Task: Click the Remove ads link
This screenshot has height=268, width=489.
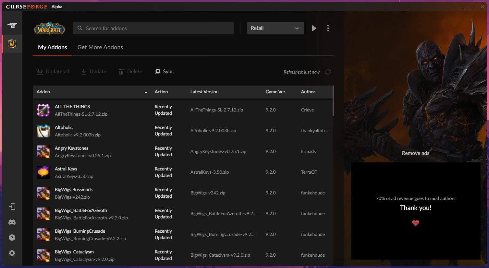Action: (x=416, y=153)
